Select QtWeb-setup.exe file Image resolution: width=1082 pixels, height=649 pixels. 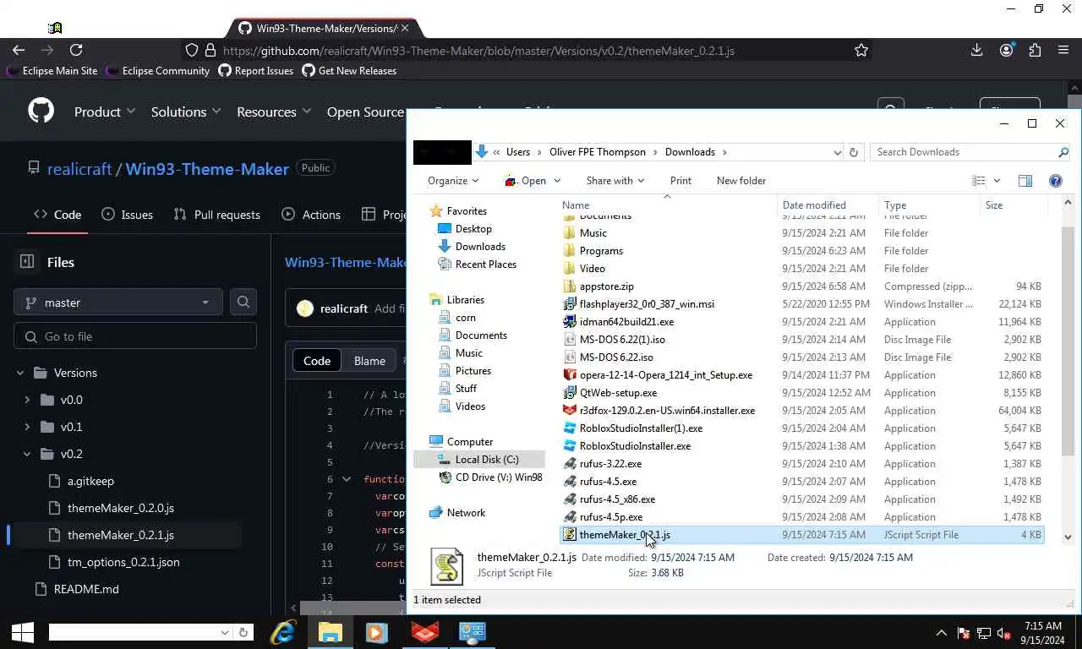pos(618,392)
